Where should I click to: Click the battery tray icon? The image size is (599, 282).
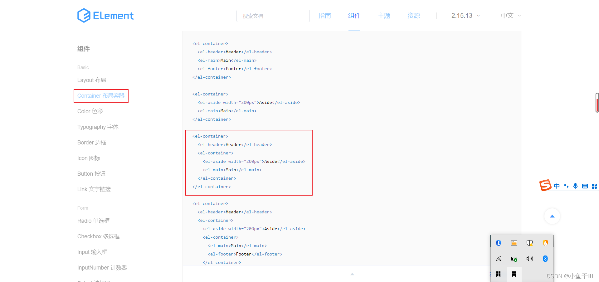(x=514, y=259)
